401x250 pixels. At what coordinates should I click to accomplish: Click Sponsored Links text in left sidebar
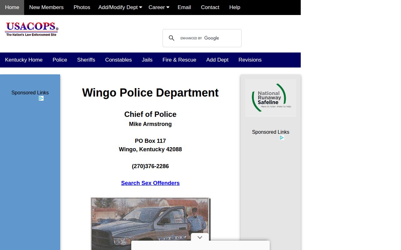click(x=30, y=93)
